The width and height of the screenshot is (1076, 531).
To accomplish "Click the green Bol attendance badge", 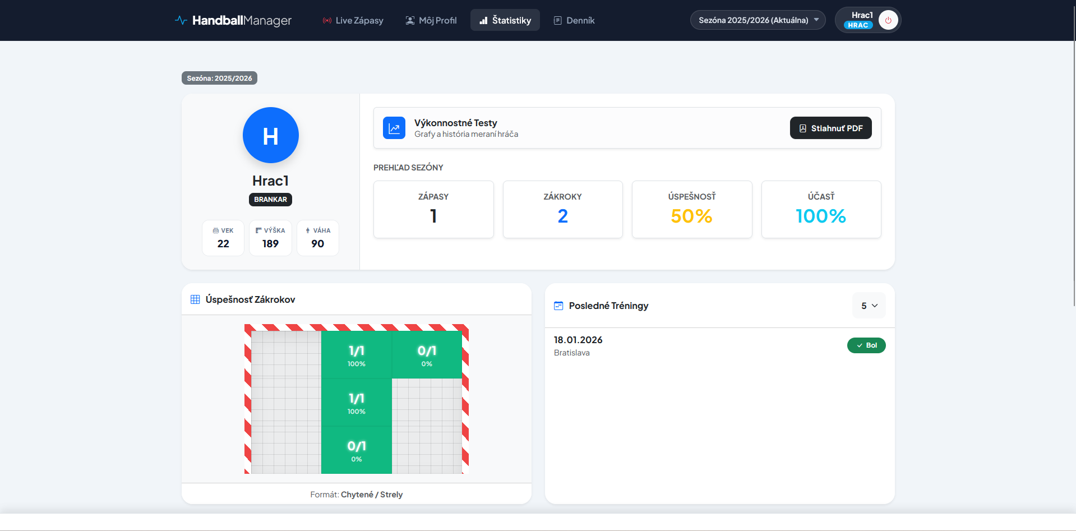I will [866, 345].
